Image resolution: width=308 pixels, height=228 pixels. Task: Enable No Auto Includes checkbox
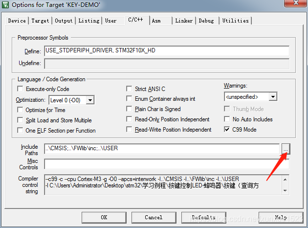pos(227,119)
